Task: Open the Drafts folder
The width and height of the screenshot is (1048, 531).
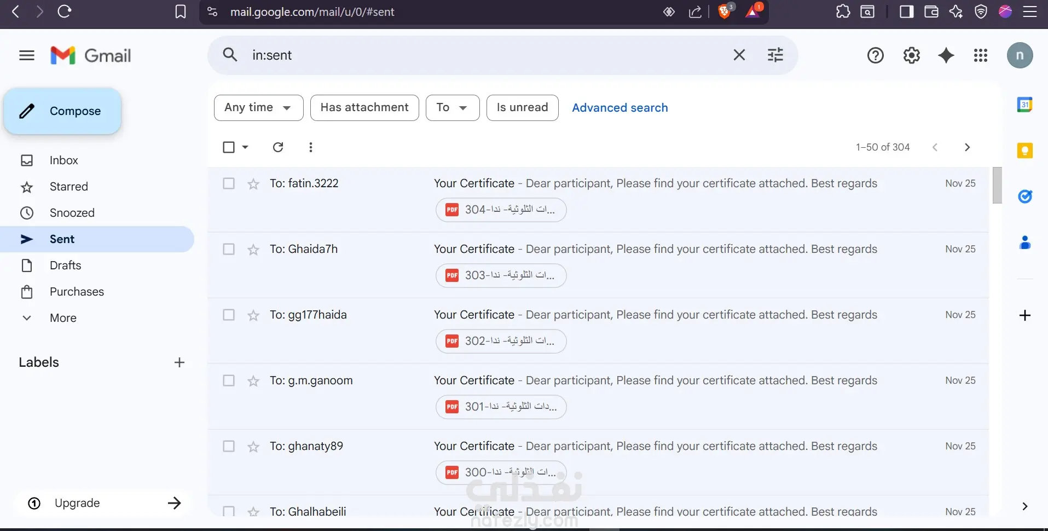Action: click(x=65, y=265)
